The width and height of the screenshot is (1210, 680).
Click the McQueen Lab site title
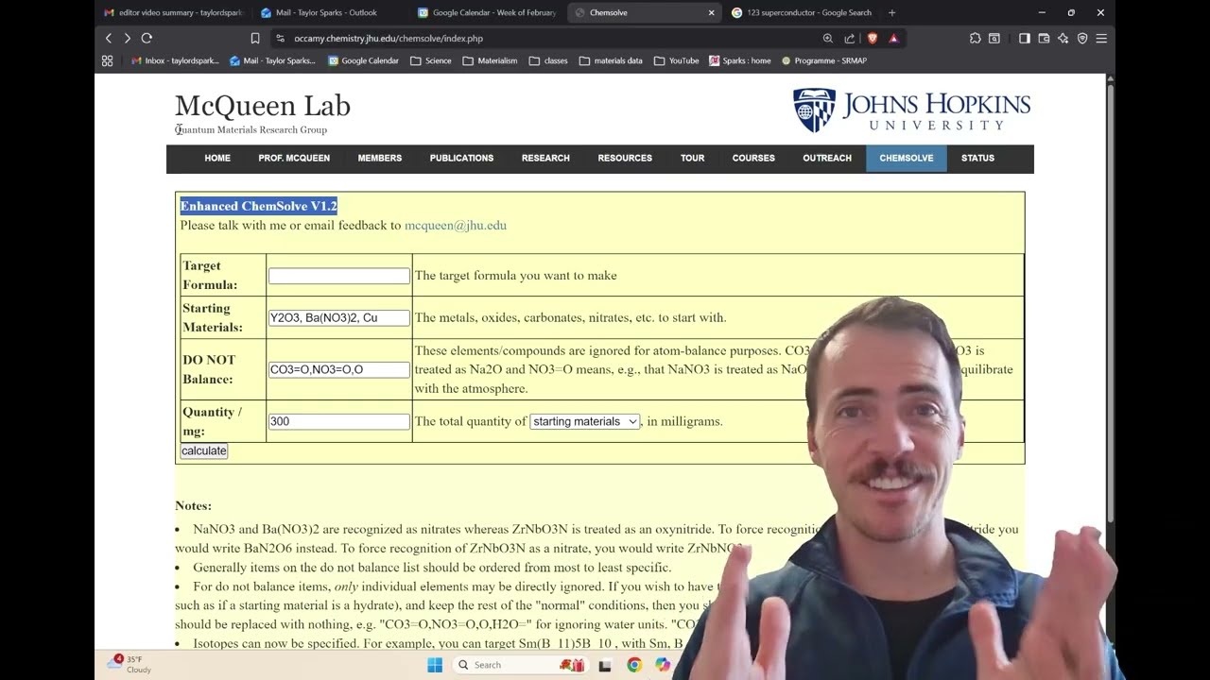263,106
